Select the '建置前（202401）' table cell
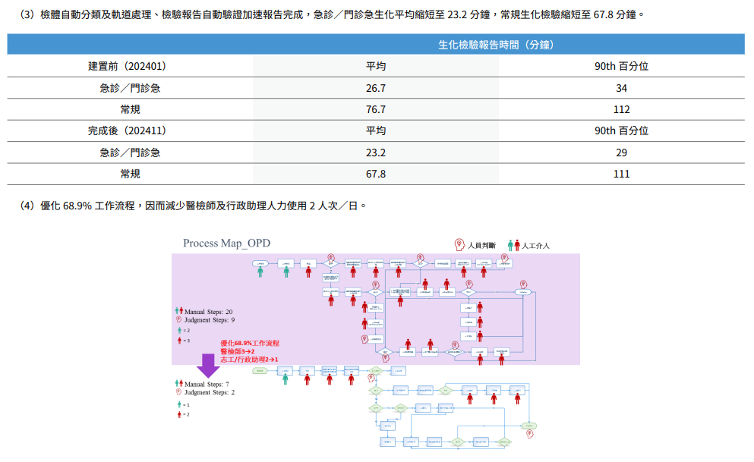754x462 pixels. [x=129, y=66]
